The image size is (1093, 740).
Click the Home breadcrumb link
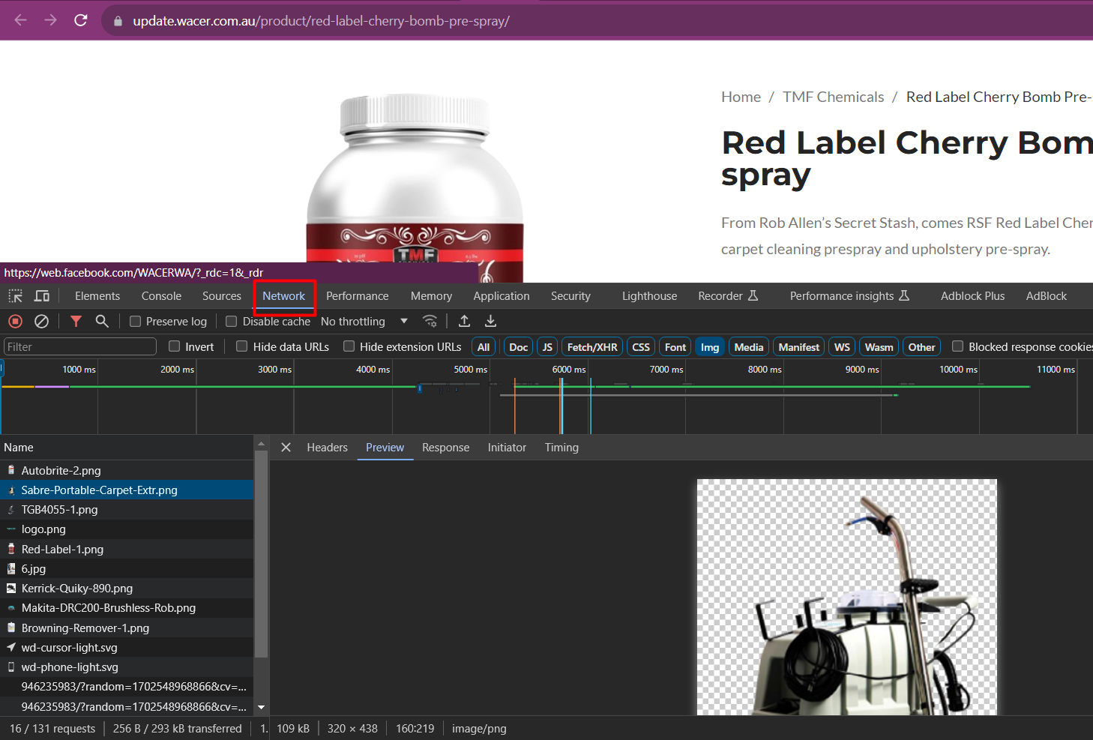coord(741,97)
